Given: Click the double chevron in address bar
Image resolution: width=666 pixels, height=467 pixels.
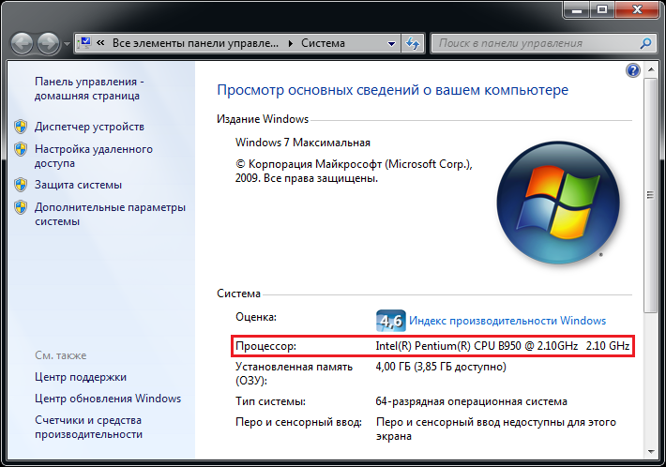Looking at the screenshot, I should 100,43.
